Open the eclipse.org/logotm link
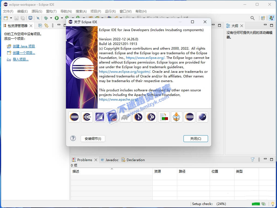The image size is (277, 208). [125, 72]
